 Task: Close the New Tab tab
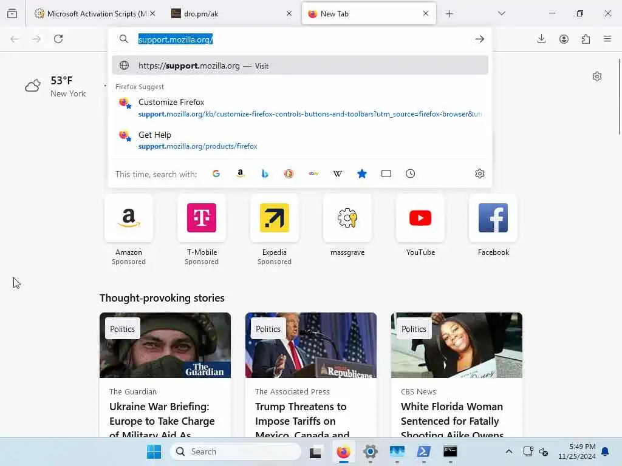pos(425,13)
